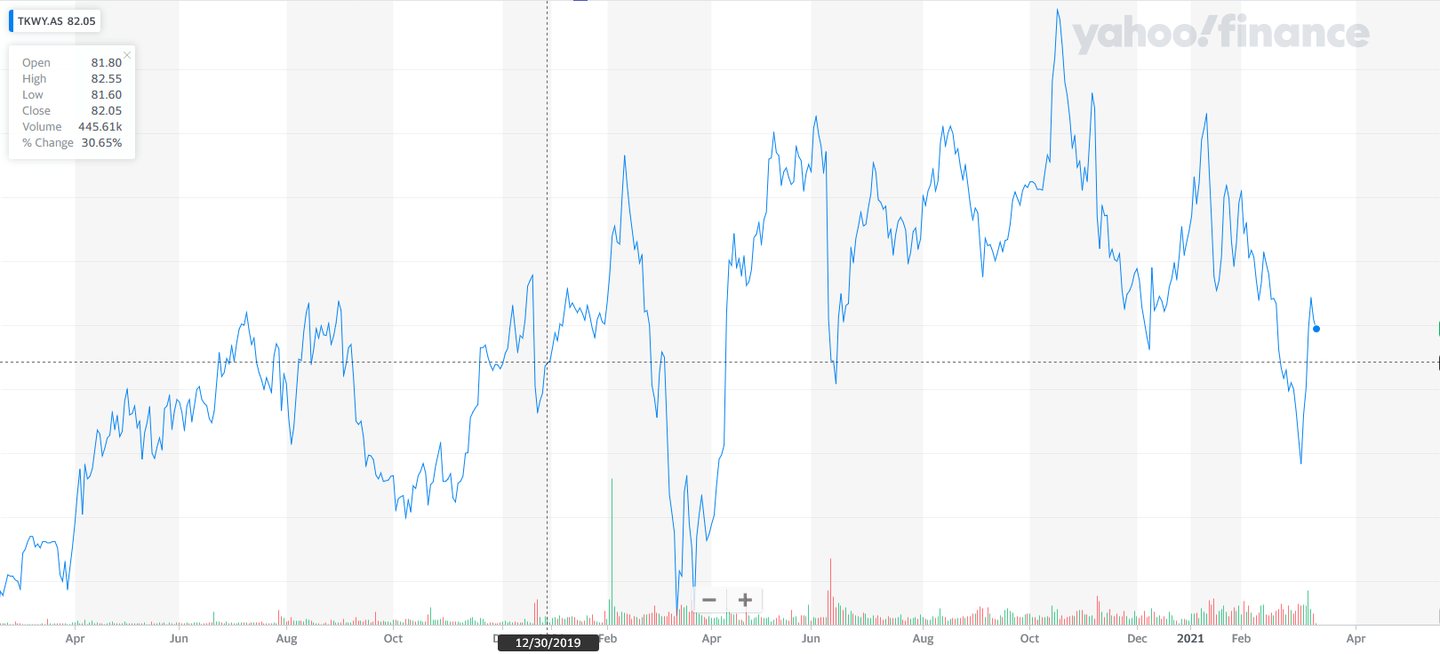The height and width of the screenshot is (654, 1440).
Task: Click the Jun axis label left of the first Aug
Action: click(179, 638)
